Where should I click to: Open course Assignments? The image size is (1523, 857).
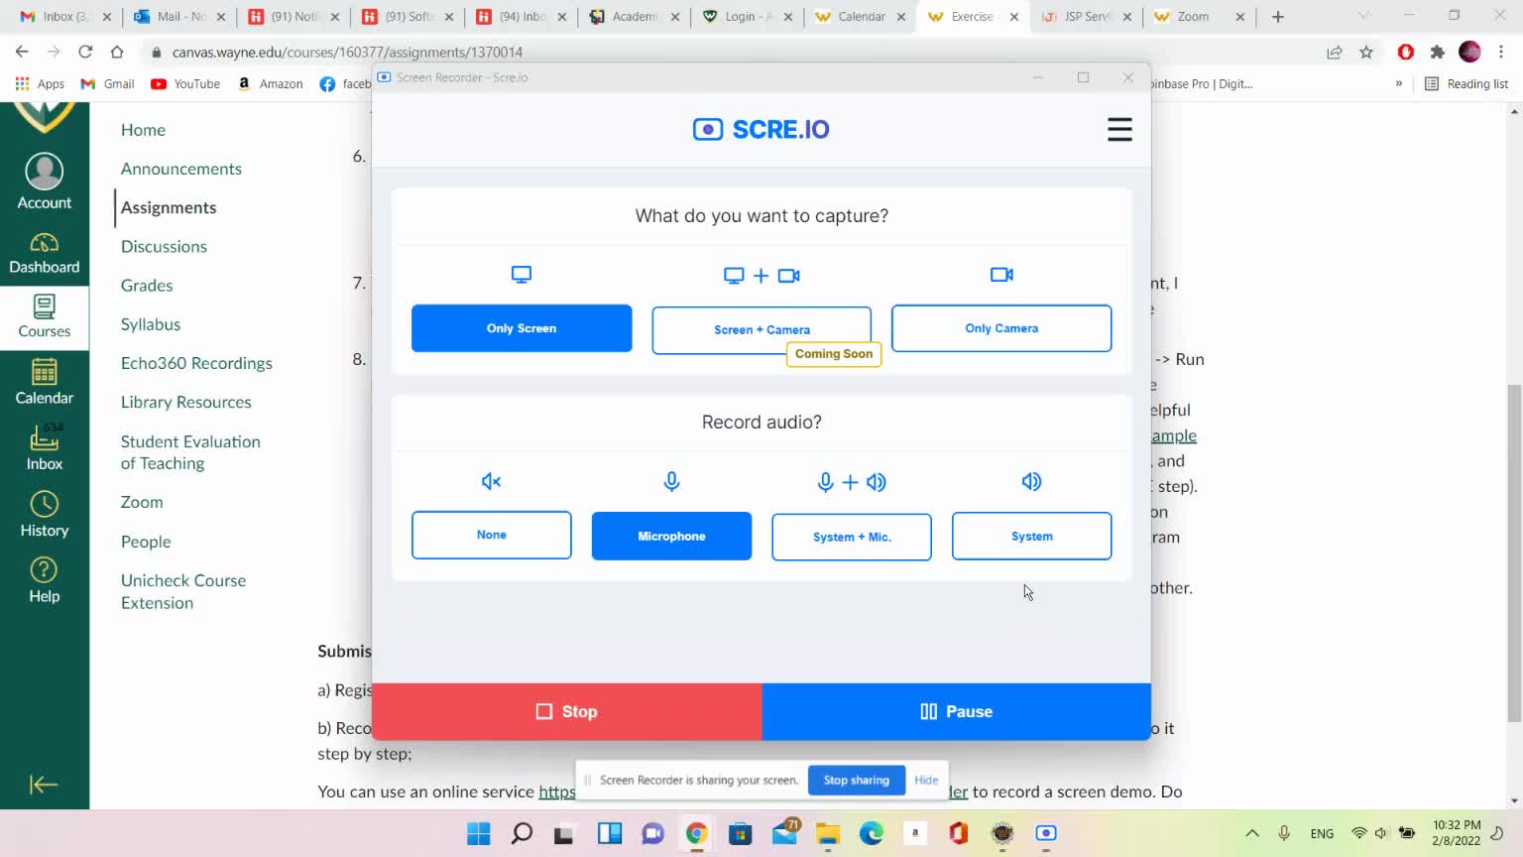[x=169, y=207]
